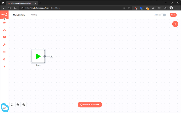
Task: Open settings gear icon in sidebar
Action: click(x=4, y=59)
